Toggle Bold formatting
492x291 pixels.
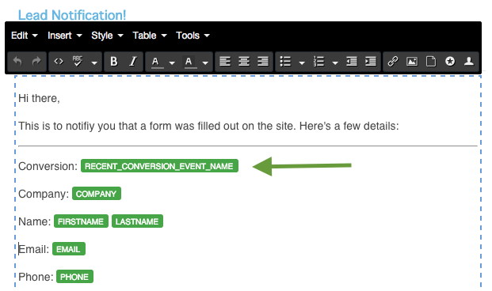[114, 62]
